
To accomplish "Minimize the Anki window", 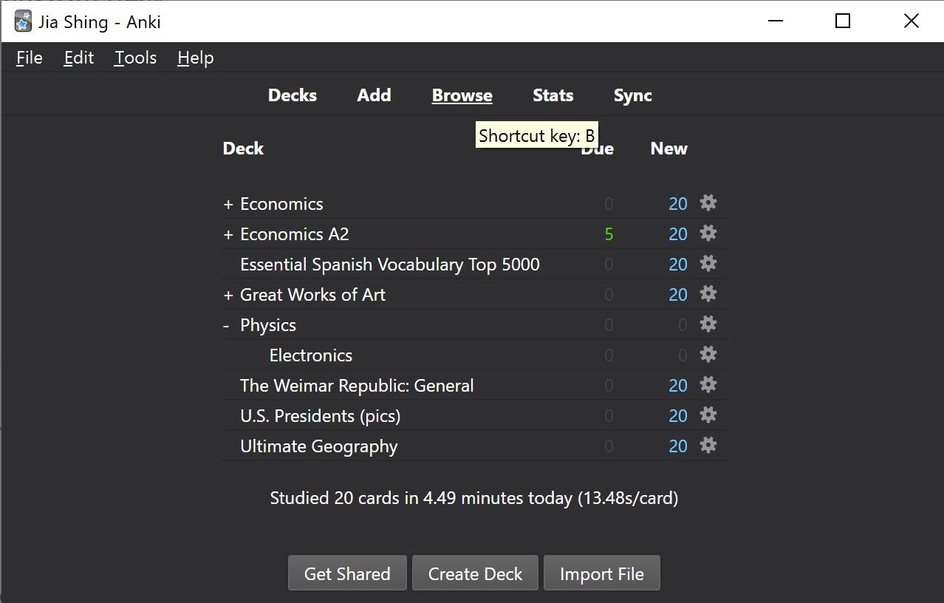I will pos(775,21).
